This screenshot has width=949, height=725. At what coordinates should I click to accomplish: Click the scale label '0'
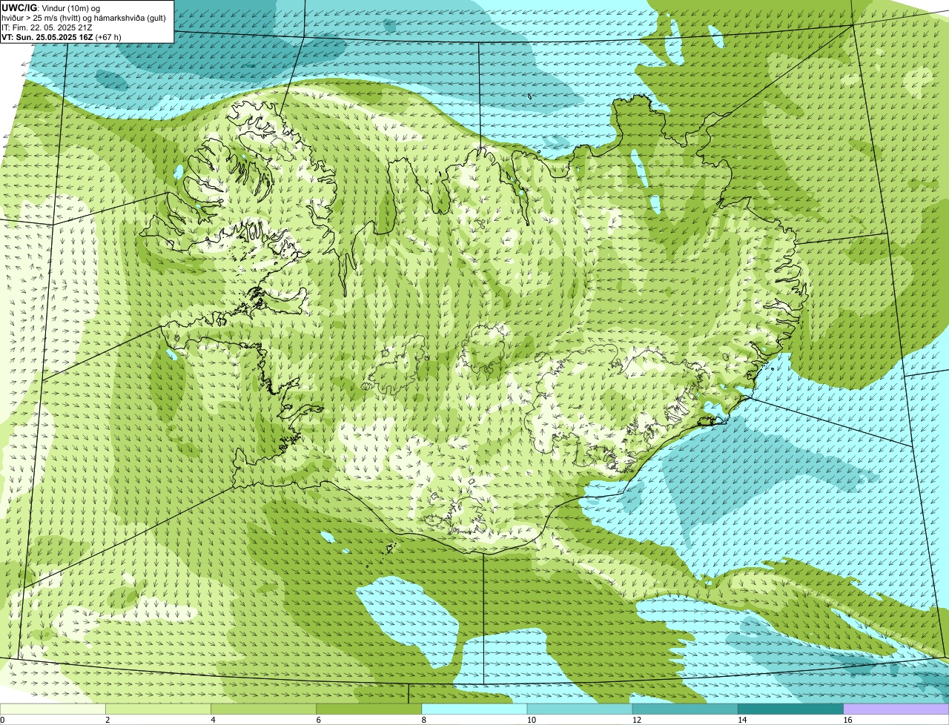tap(2, 720)
